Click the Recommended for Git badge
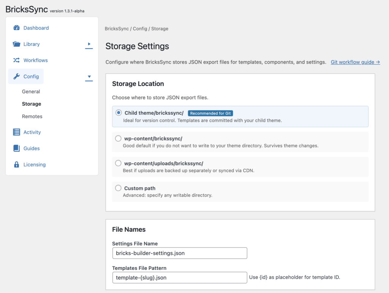Viewport: 389px width, 293px height. point(210,113)
